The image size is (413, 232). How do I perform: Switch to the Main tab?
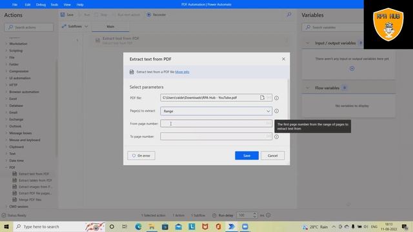110,26
